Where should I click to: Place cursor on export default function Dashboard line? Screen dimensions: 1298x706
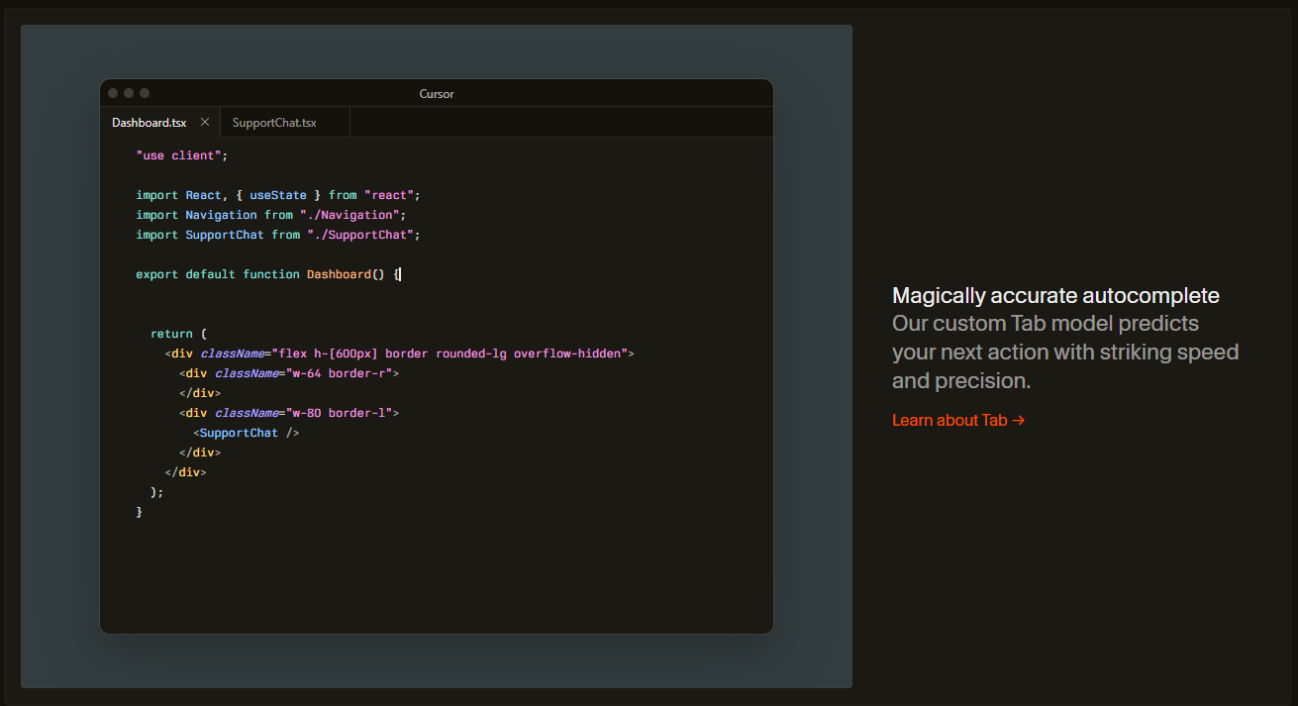[x=268, y=274]
